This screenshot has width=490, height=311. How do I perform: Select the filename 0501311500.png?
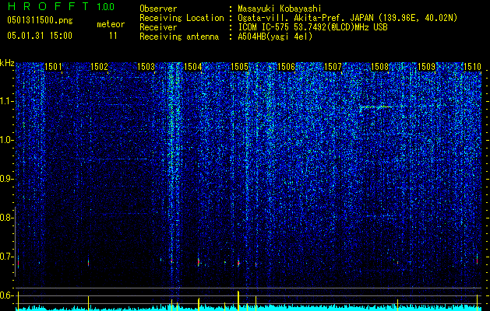pos(40,20)
